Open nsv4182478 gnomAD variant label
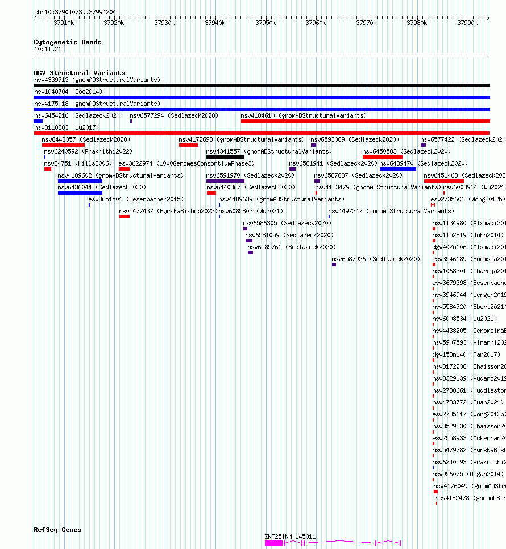 [x=470, y=498]
